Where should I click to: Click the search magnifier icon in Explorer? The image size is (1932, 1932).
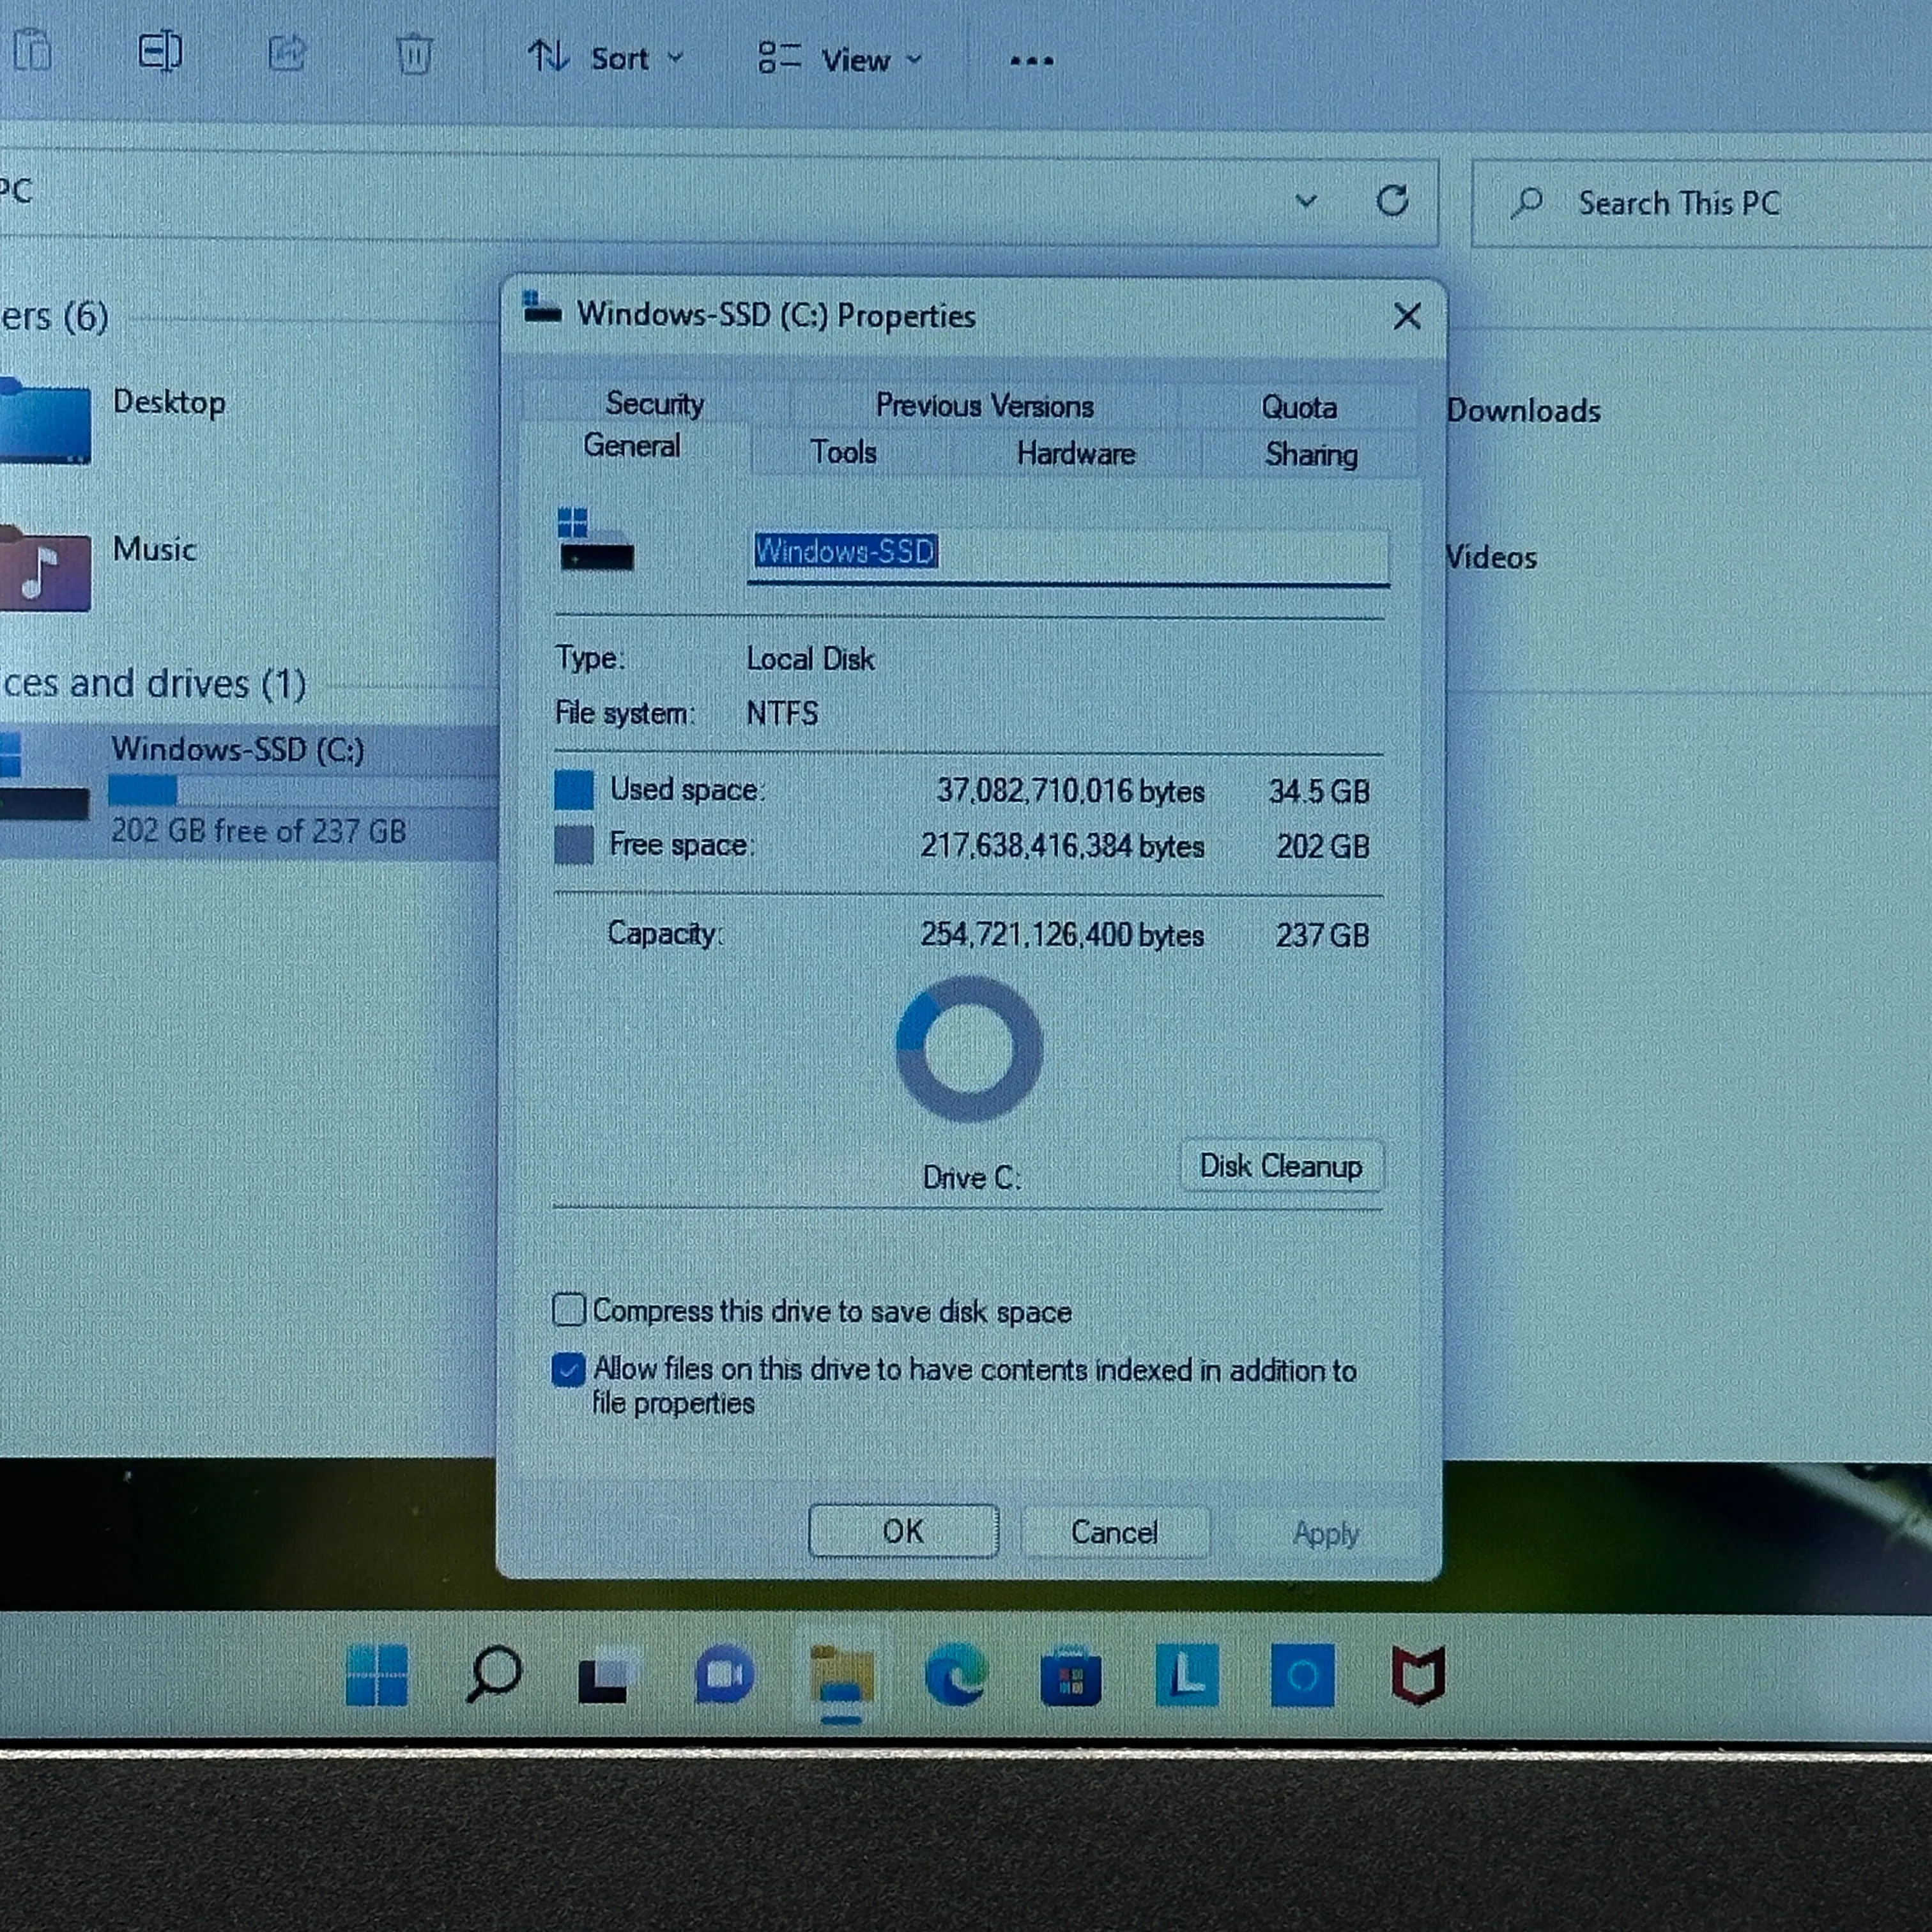[1527, 203]
